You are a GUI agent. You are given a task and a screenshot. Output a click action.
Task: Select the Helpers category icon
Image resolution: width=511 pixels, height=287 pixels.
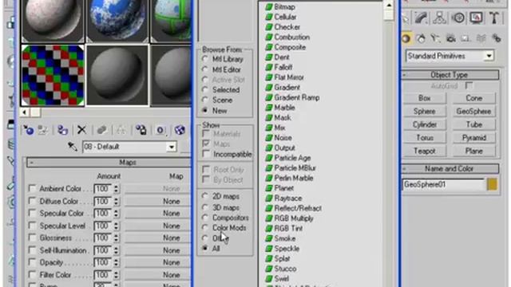click(x=465, y=39)
